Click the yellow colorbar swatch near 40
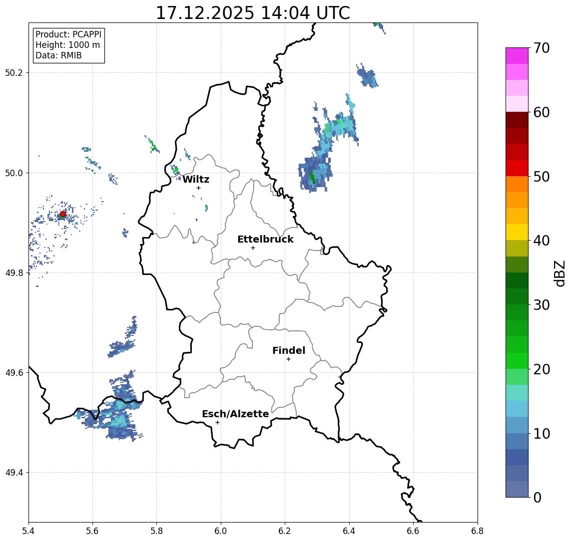572x541 pixels. pyautogui.click(x=517, y=233)
